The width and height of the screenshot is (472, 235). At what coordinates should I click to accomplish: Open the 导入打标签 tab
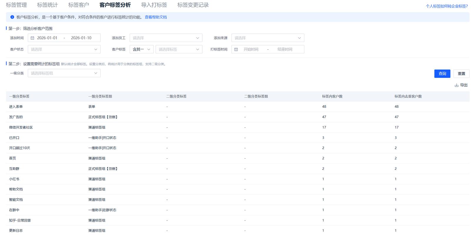tap(154, 5)
